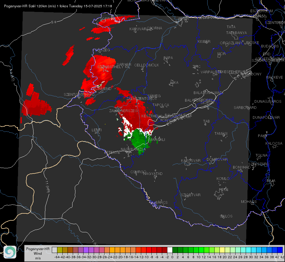Click the CSORNA city label
This screenshot has width=285, height=262.
coord(155,28)
